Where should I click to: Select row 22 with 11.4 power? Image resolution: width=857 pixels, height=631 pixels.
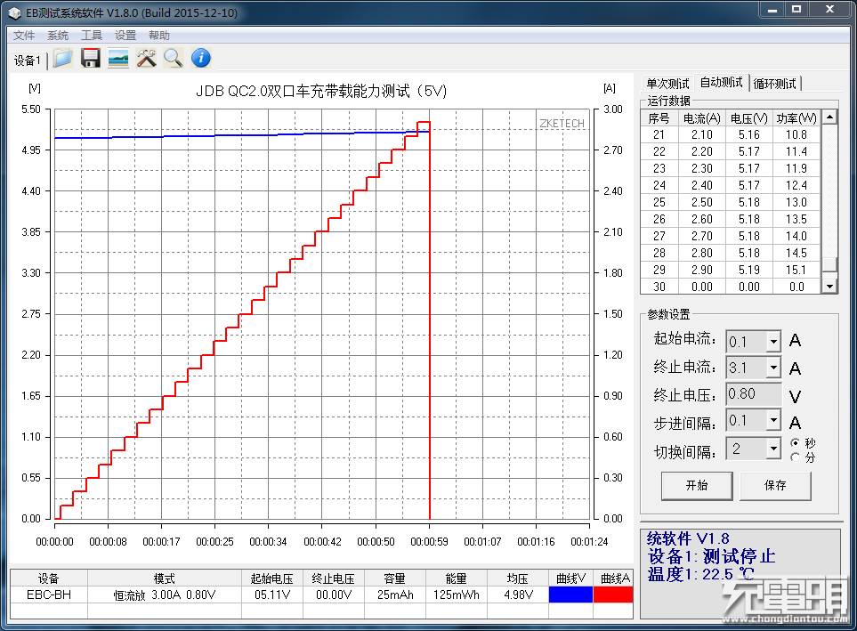731,151
